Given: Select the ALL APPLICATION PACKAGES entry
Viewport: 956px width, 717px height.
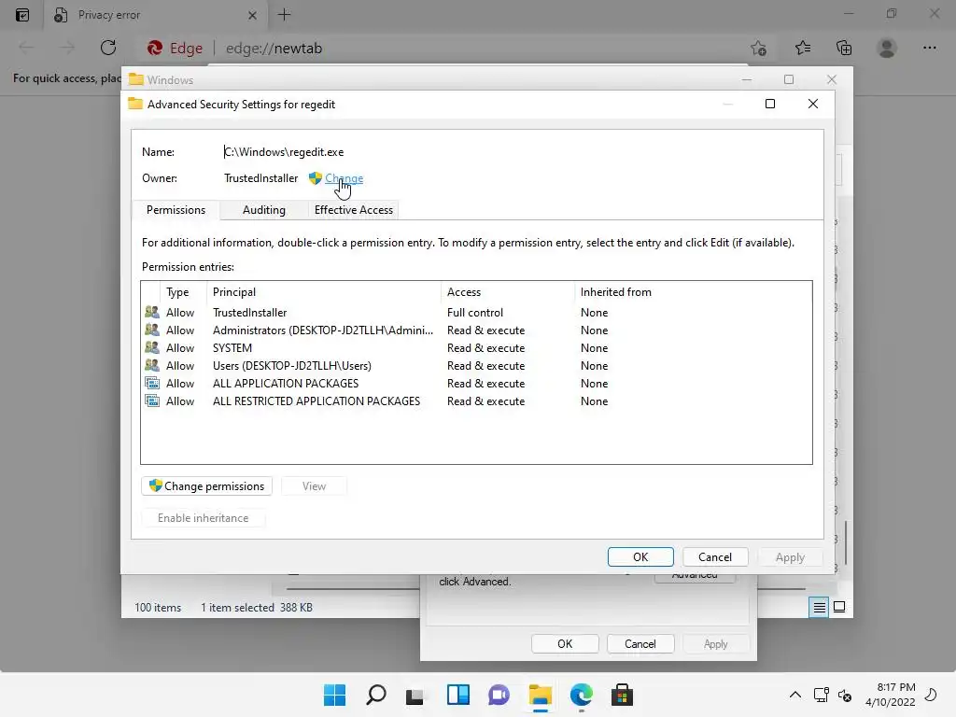Looking at the screenshot, I should click(476, 383).
